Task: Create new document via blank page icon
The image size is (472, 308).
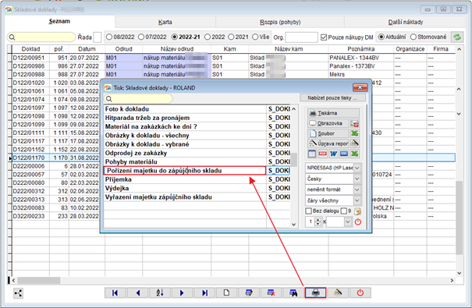Action: pos(226,292)
